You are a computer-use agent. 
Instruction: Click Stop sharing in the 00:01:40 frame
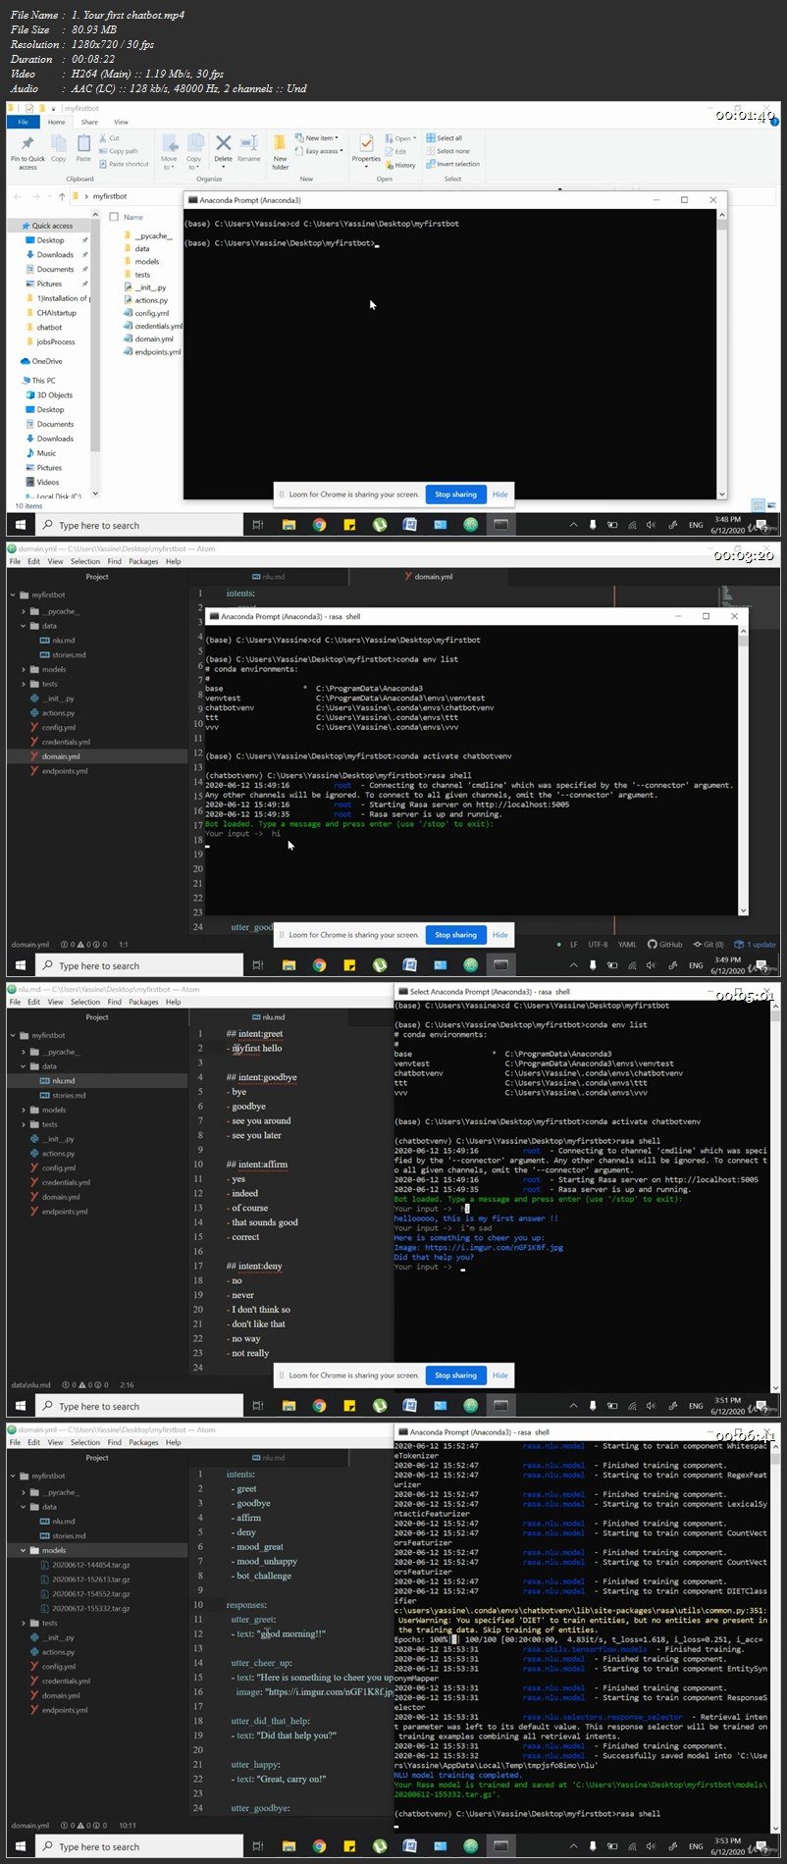(455, 494)
